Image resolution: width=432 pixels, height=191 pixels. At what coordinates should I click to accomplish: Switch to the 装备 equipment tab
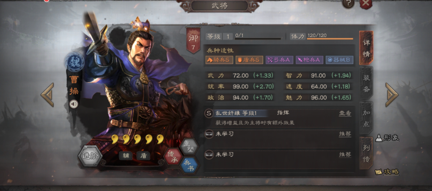pos(366,83)
